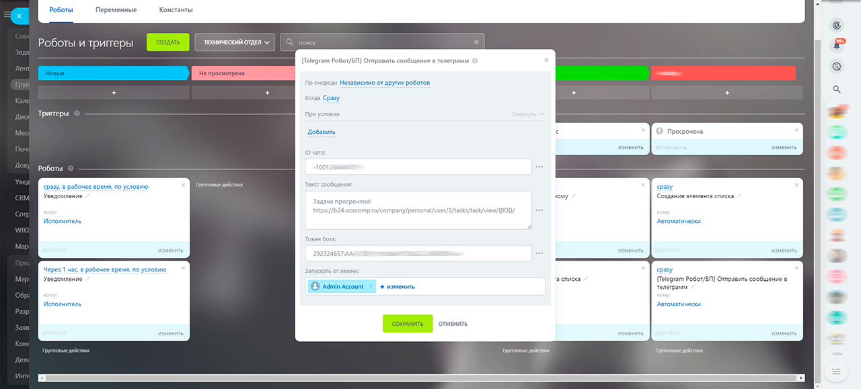Click Автоматически on Создание элемента списка card
The image size is (861, 389).
pos(679,221)
